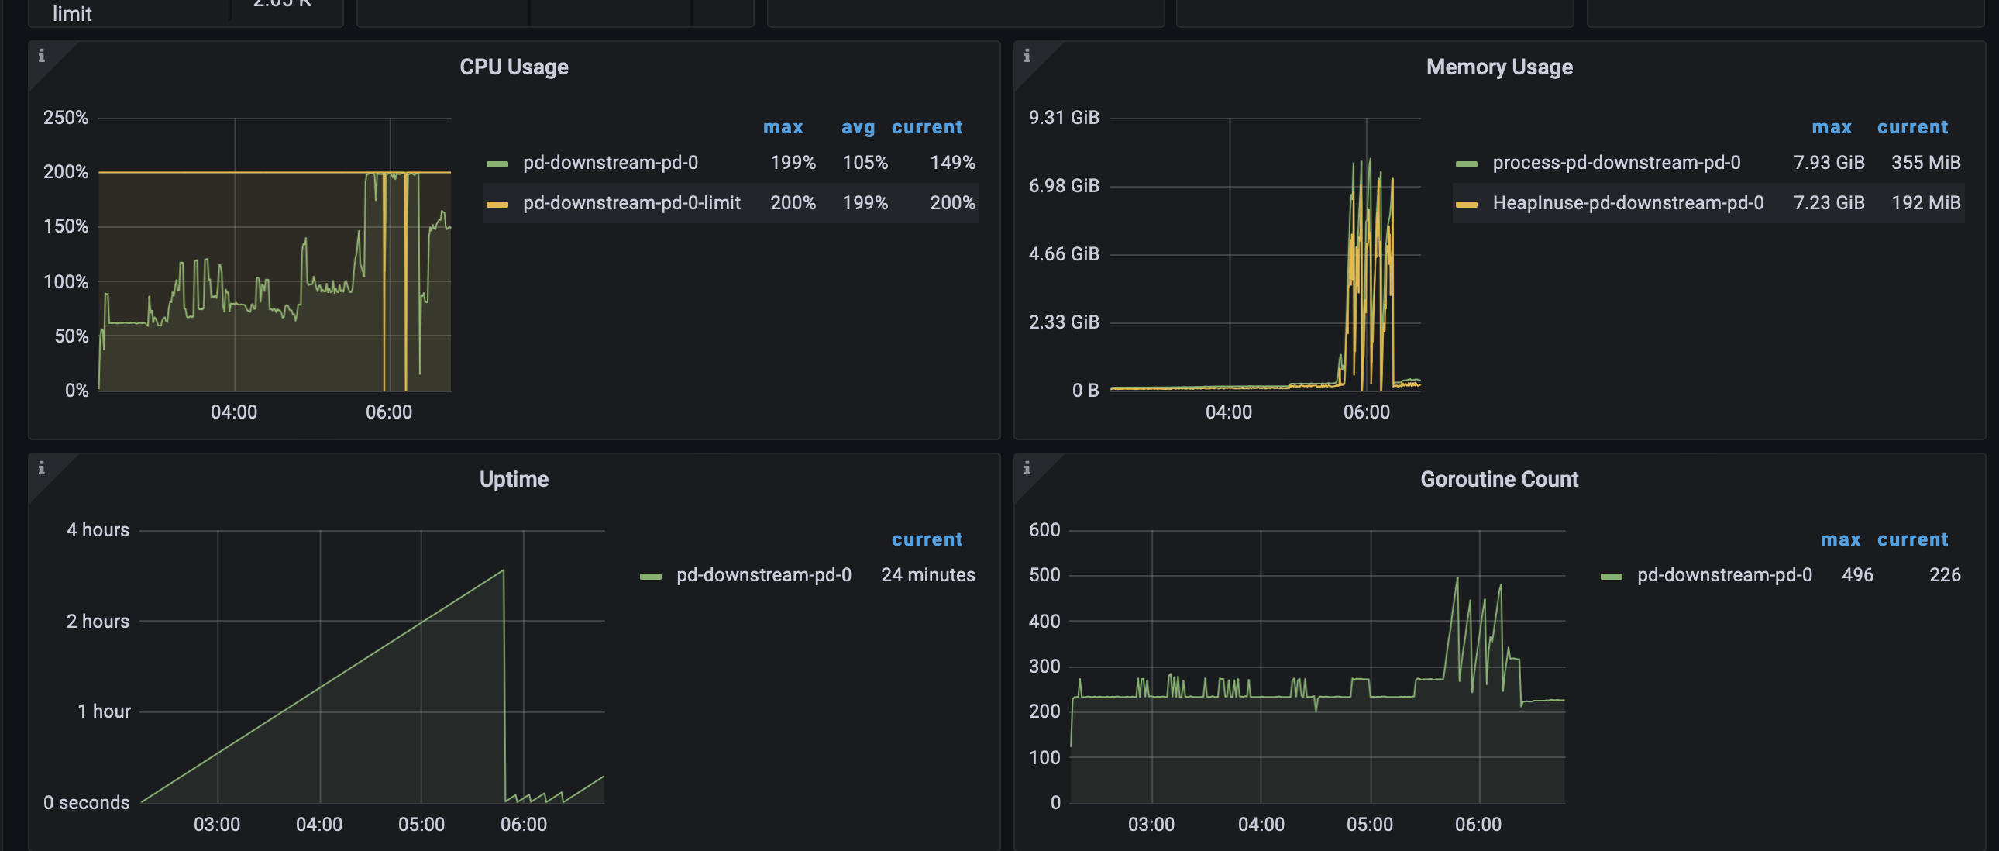
Task: Toggle pd-downstream-pd-0 series in CPU Usage legend
Action: [x=610, y=163]
